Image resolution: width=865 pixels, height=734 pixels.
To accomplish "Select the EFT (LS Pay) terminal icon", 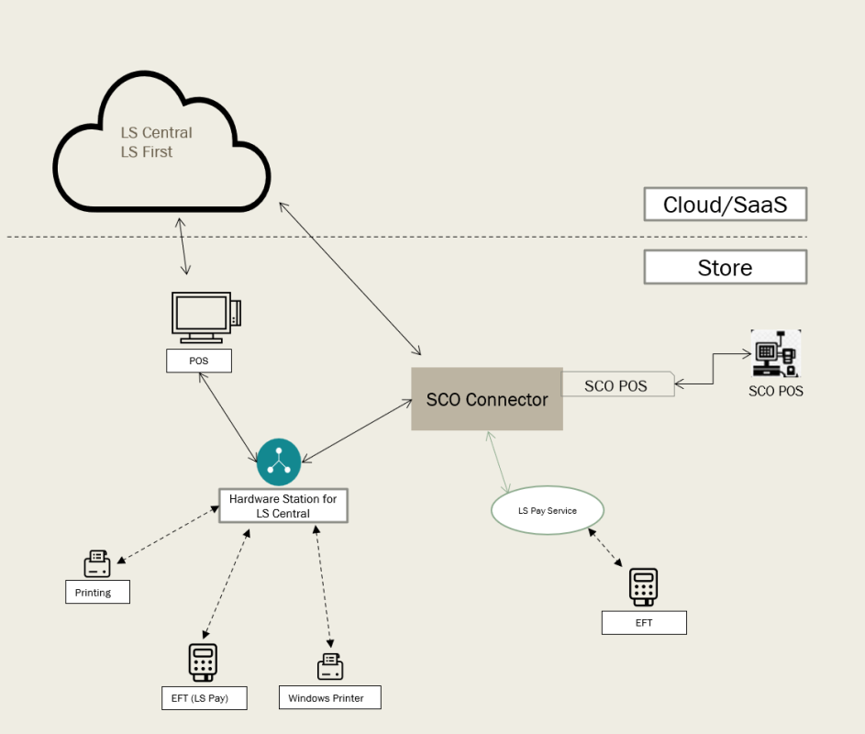I will [x=202, y=663].
